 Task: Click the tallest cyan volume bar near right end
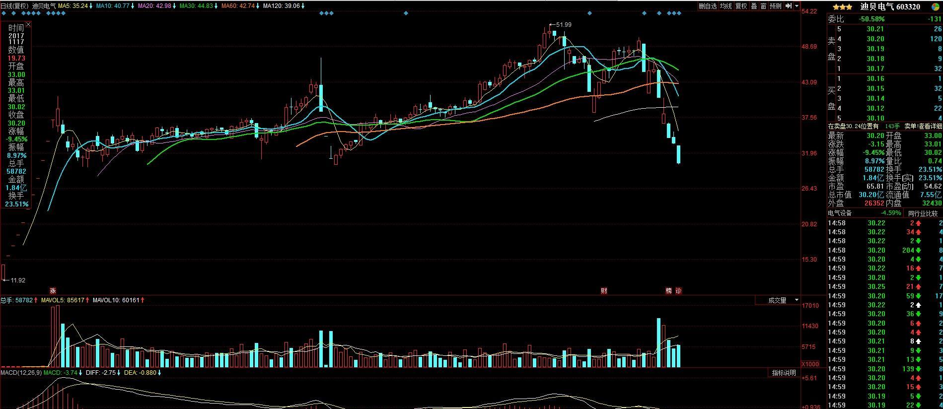click(x=659, y=342)
